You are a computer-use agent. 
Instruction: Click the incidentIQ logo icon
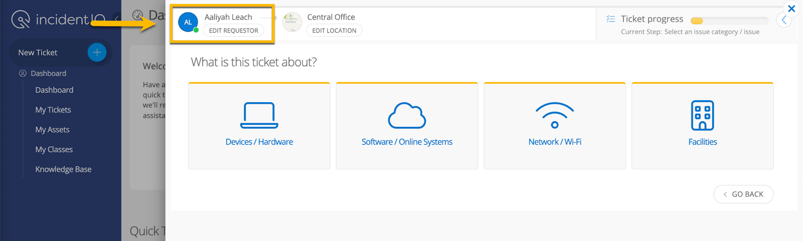[x=21, y=20]
